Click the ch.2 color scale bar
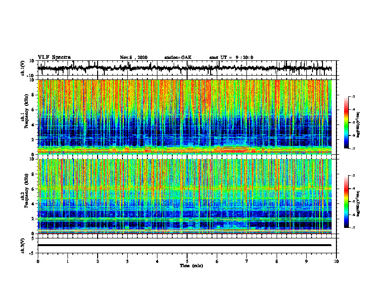Screen dimensions: 379x293 (x=346, y=202)
